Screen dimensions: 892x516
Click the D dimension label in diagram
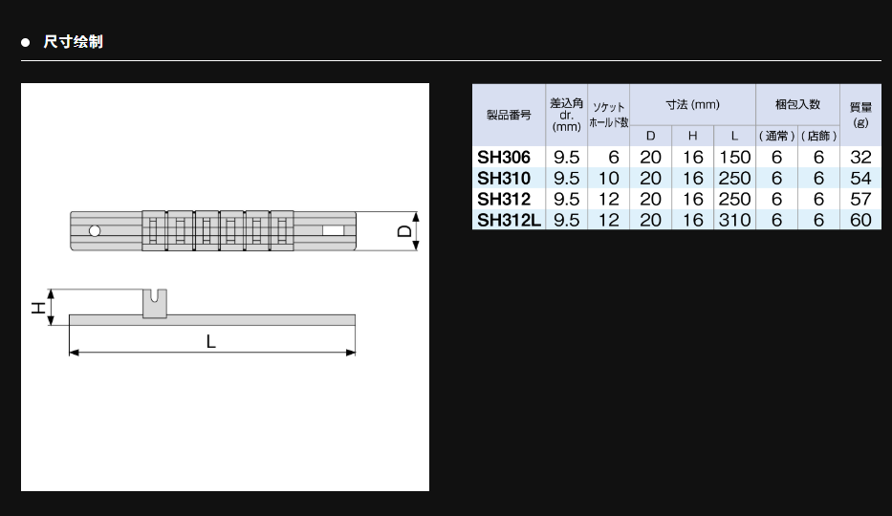[405, 231]
